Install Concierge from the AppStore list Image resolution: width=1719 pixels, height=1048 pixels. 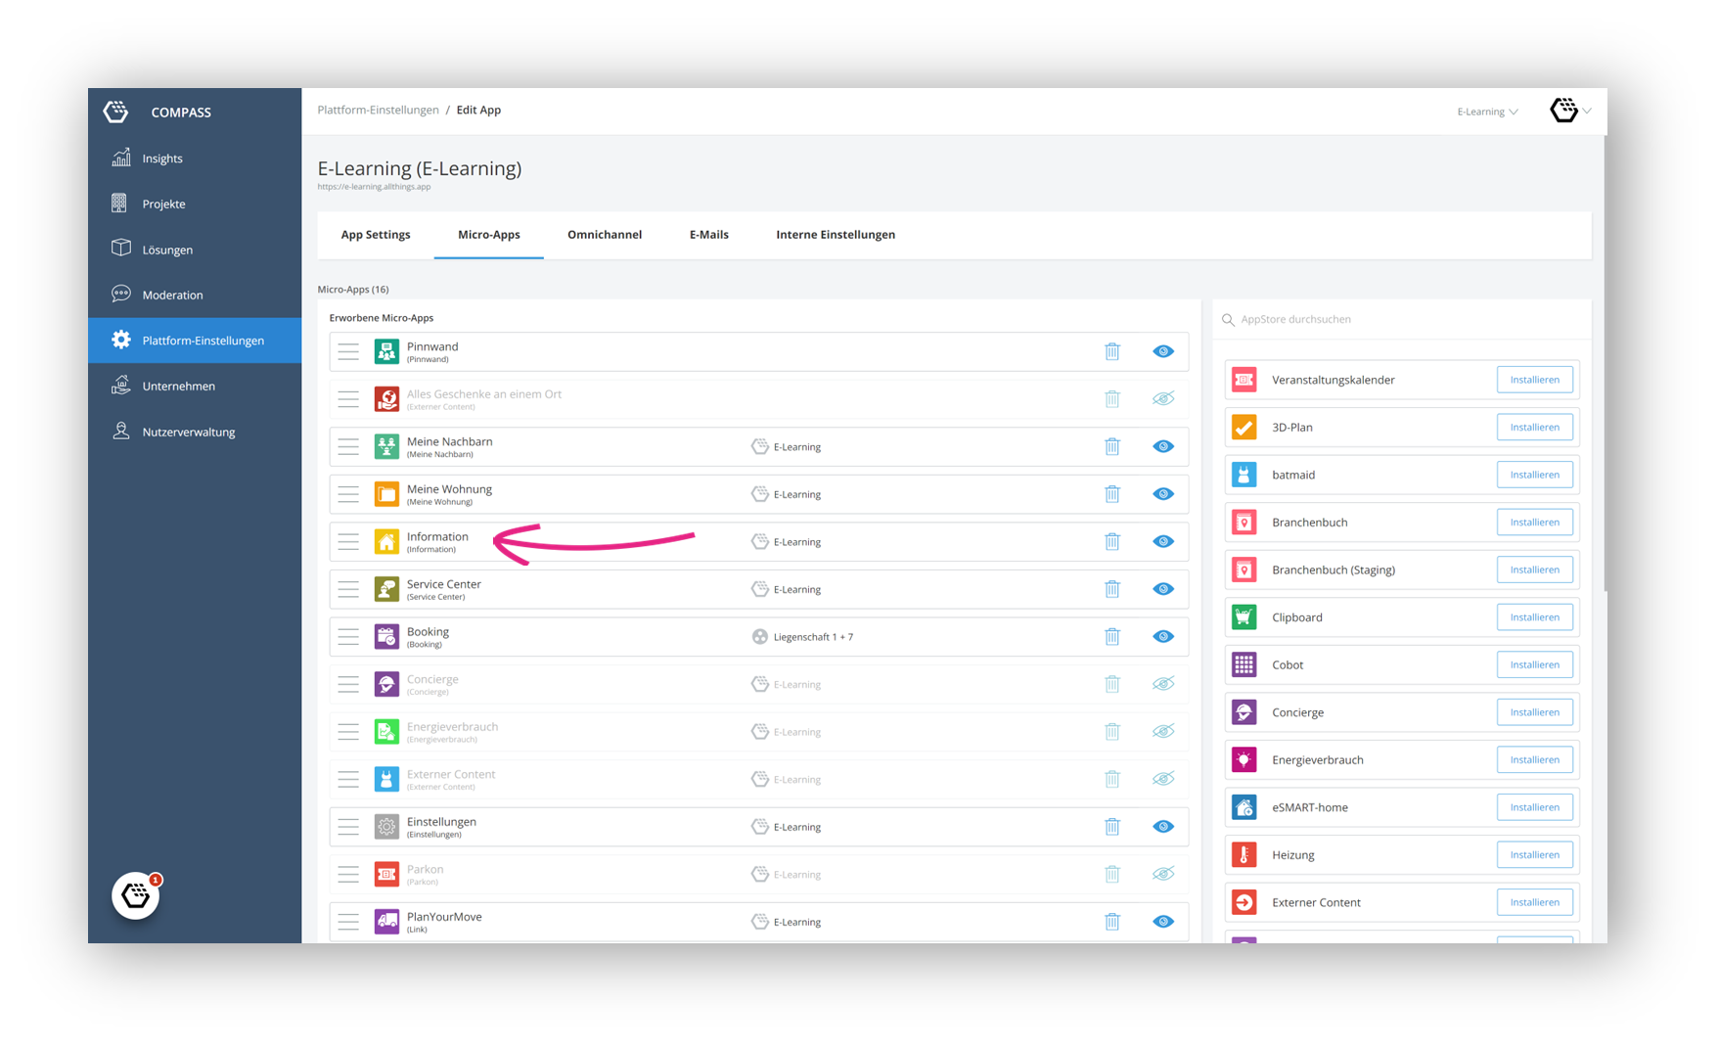pos(1534,712)
